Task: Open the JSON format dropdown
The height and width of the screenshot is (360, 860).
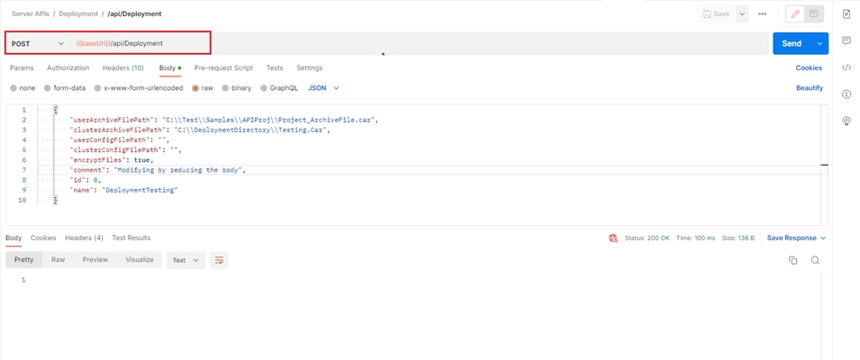Action: (x=323, y=87)
